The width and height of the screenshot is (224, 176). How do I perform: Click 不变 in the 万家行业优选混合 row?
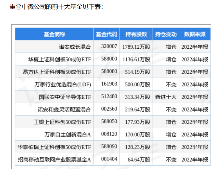point(171,85)
